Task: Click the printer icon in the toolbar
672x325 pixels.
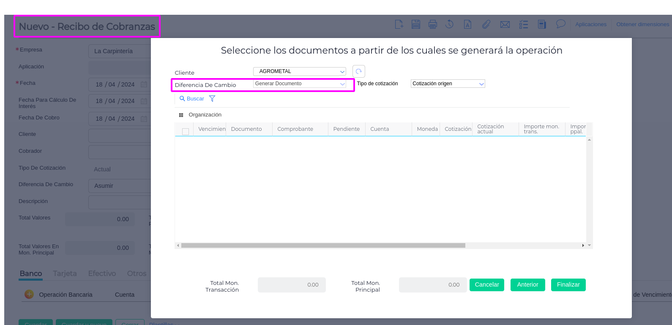Action: point(433,24)
